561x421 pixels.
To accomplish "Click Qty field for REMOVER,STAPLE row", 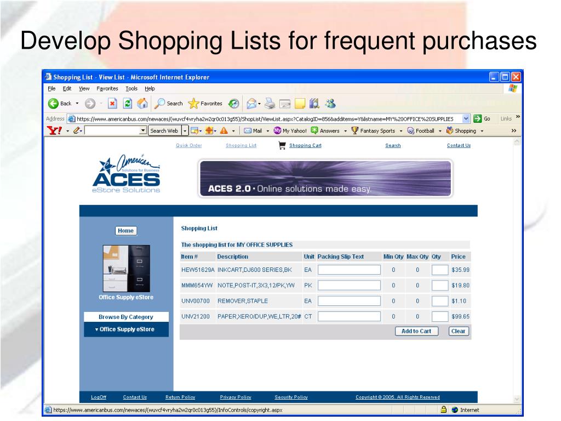I will 440,301.
